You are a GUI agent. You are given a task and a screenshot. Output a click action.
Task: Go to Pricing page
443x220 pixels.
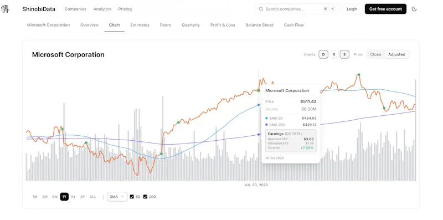click(125, 9)
